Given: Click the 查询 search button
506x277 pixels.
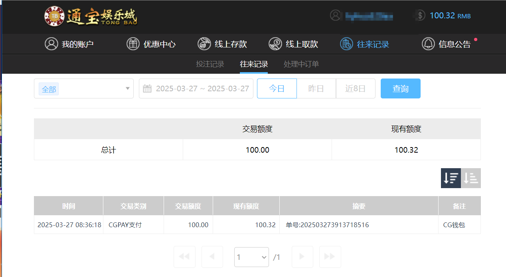Looking at the screenshot, I should click(400, 88).
